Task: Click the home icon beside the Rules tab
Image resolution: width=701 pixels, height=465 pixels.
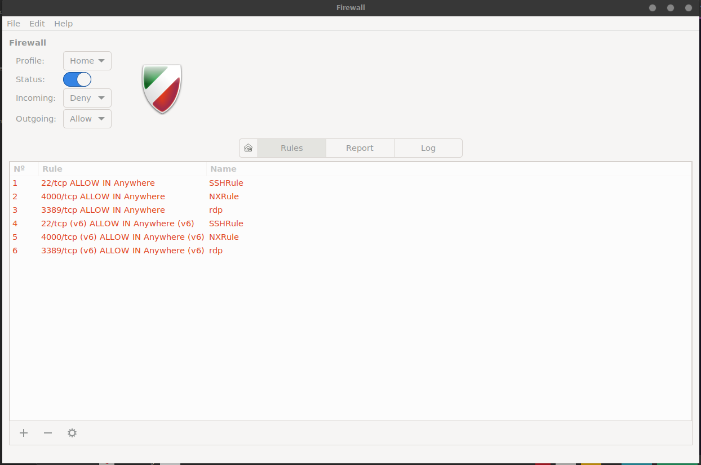Action: click(x=248, y=148)
